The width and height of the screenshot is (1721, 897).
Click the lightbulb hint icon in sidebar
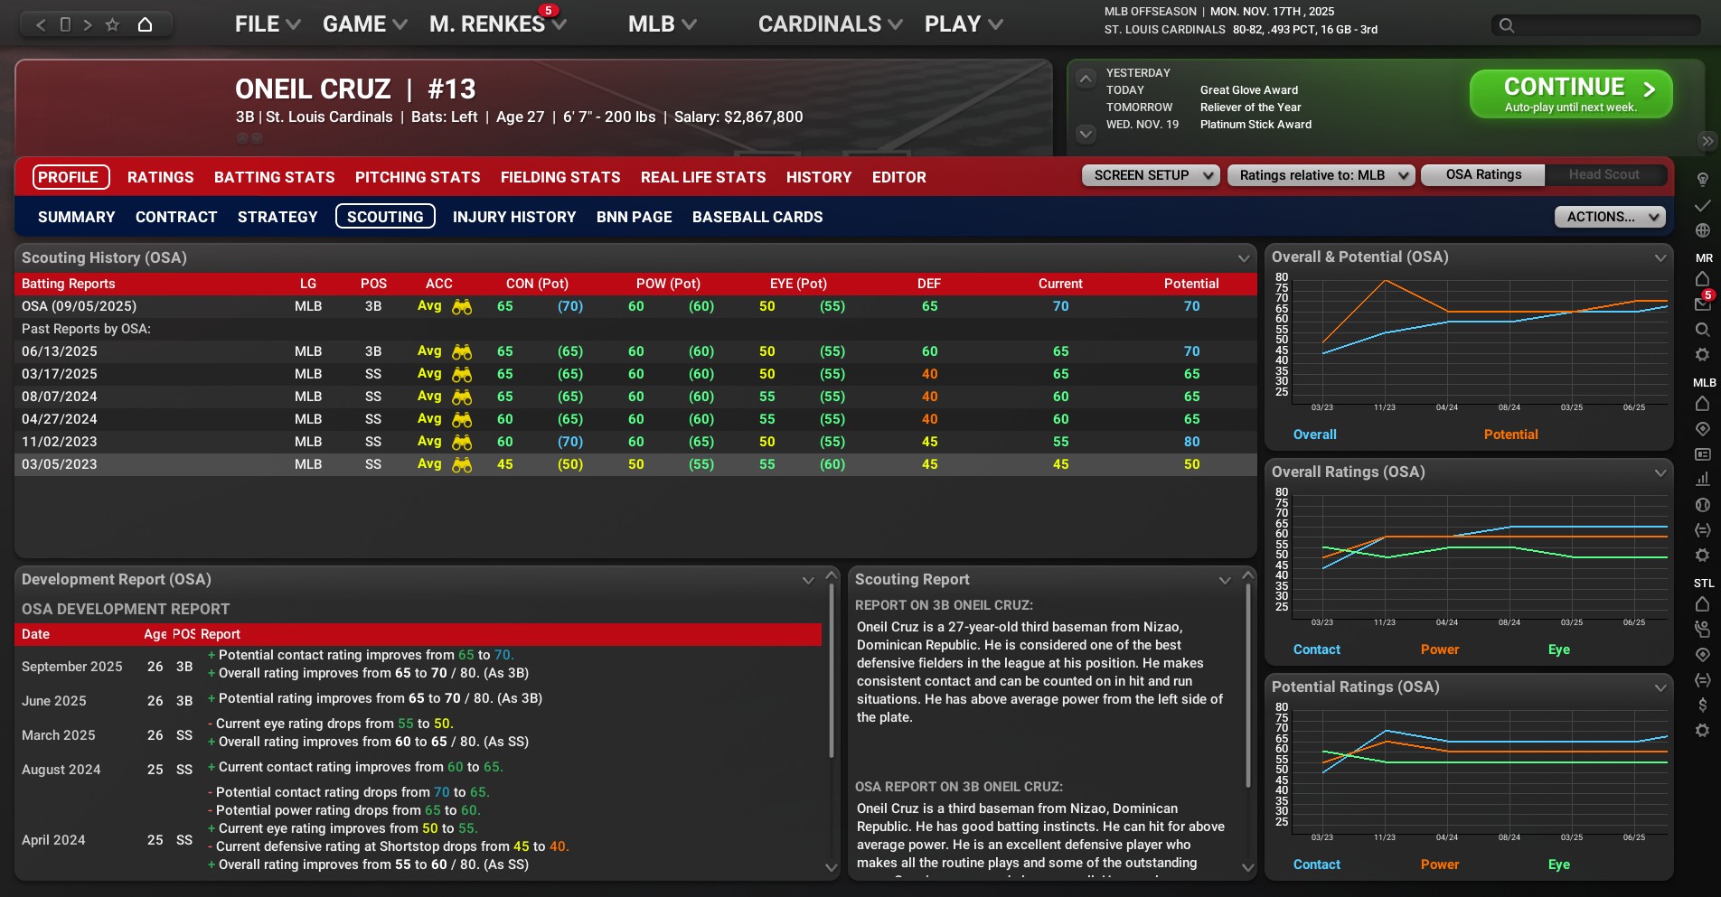(x=1702, y=180)
